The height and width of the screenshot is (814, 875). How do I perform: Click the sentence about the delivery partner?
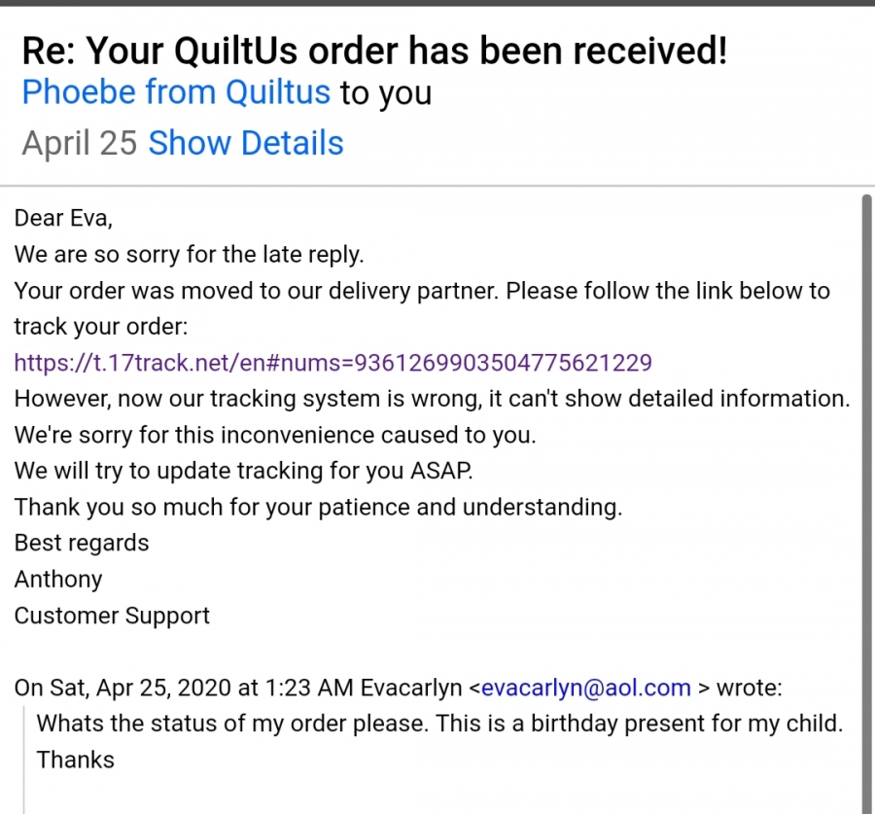422,308
